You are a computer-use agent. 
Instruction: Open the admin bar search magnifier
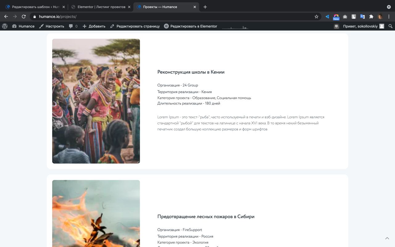click(x=390, y=26)
